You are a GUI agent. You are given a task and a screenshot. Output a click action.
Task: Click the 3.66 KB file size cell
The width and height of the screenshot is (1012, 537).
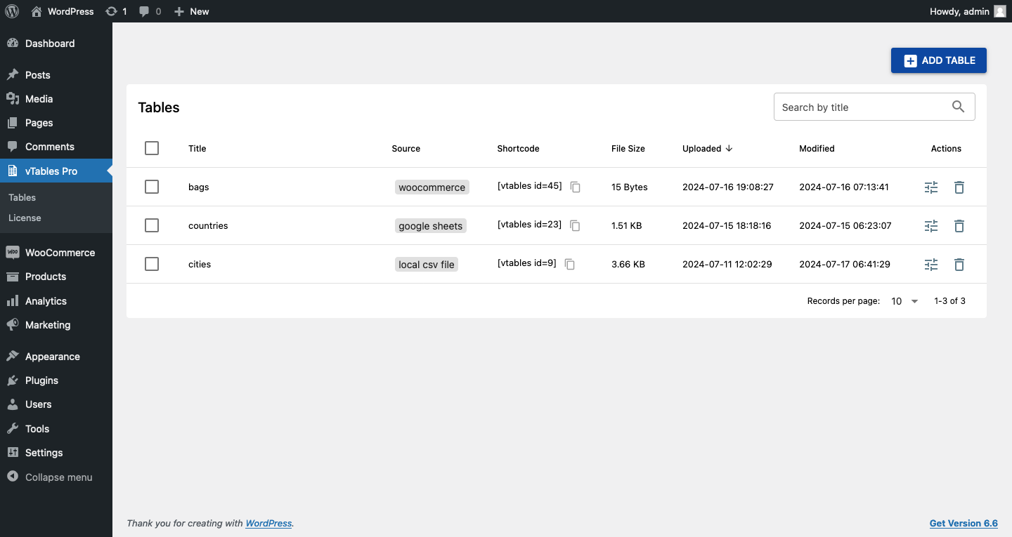628,265
